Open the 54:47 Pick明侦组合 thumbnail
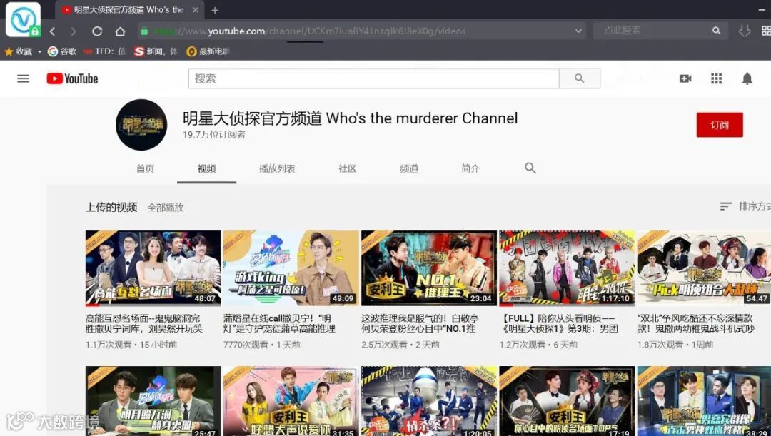This screenshot has width=771, height=436. [704, 268]
